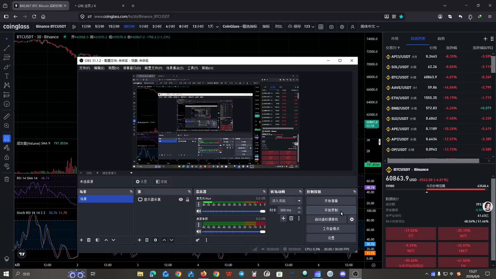The width and height of the screenshot is (496, 279).
Task: Click the browser home button
Action: pos(43,17)
